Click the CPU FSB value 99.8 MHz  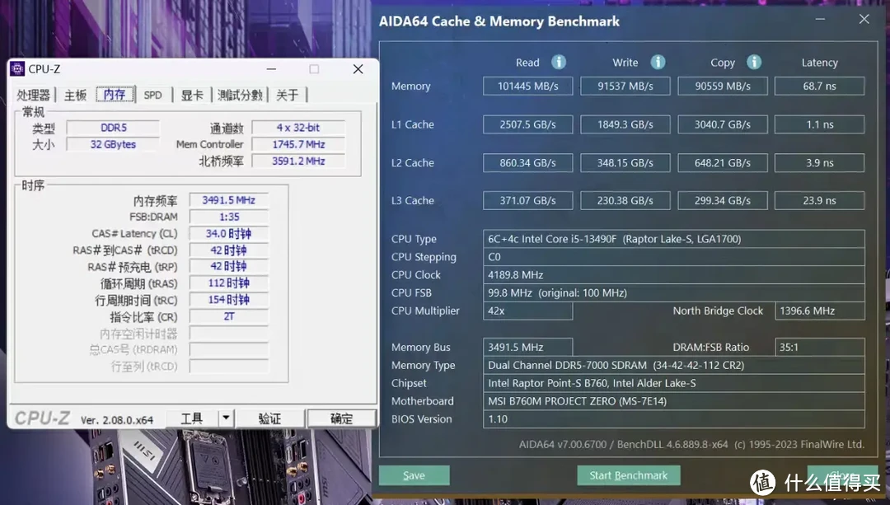674,292
